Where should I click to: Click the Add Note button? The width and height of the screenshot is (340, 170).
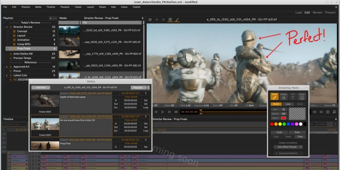pos(41,87)
